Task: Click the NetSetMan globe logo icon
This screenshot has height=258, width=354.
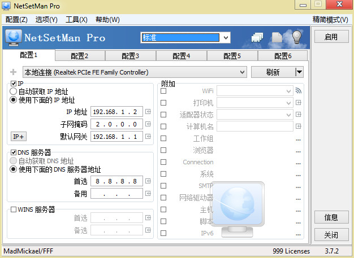Action: click(x=14, y=37)
